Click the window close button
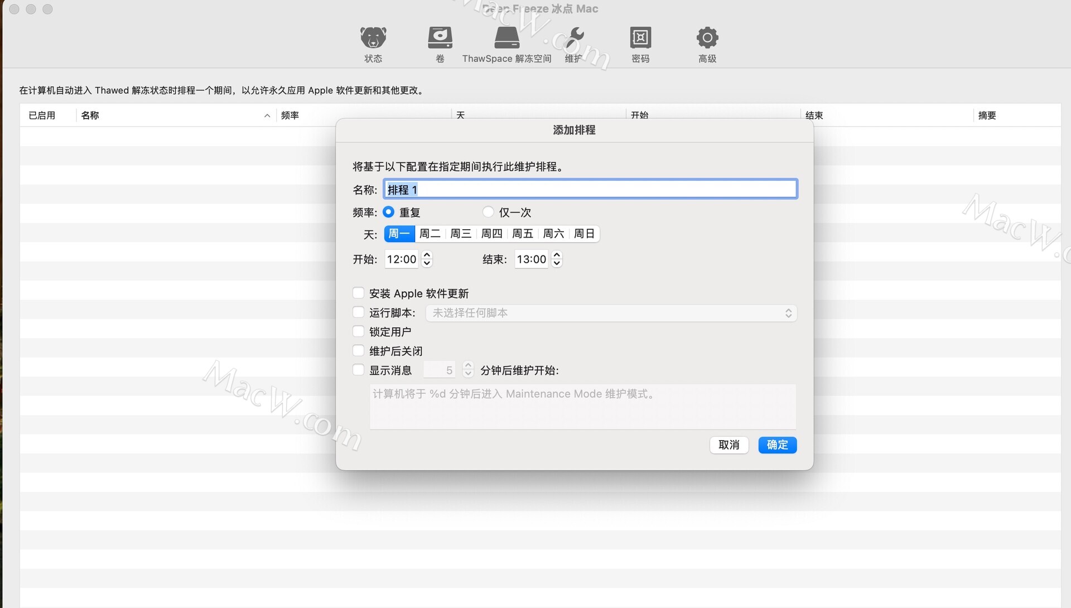The height and width of the screenshot is (608, 1071). (x=15, y=9)
